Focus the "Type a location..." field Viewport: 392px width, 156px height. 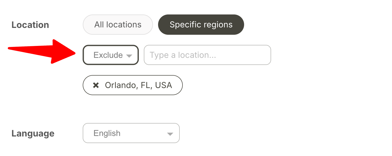coord(207,55)
